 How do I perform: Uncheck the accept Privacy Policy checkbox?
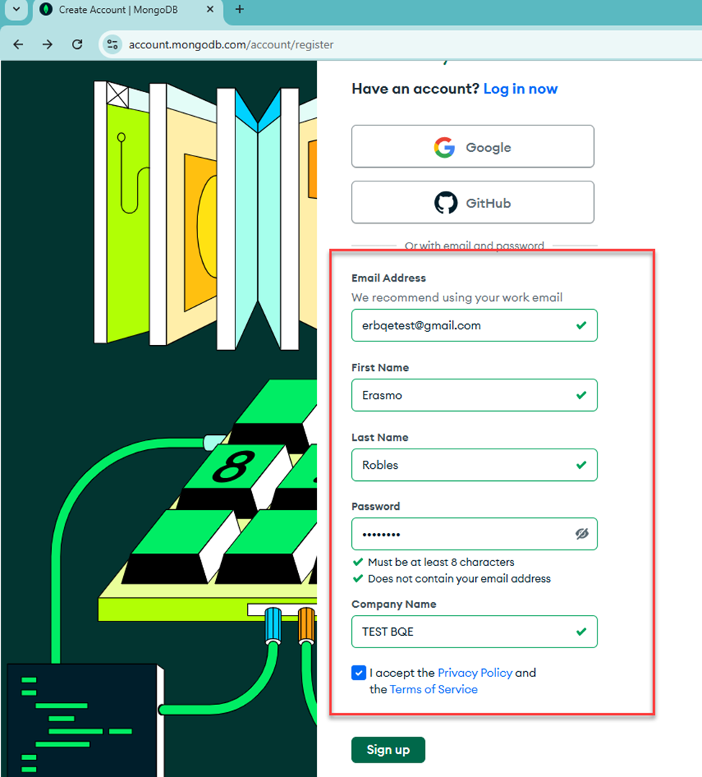359,673
